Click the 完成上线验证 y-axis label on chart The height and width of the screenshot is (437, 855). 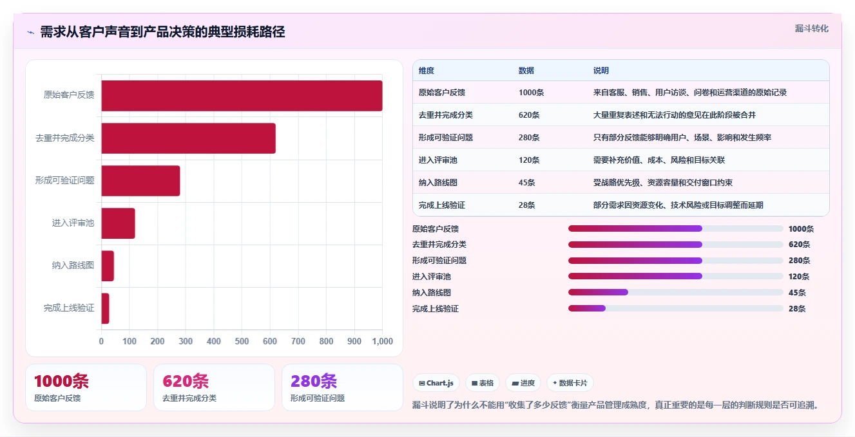click(x=69, y=308)
